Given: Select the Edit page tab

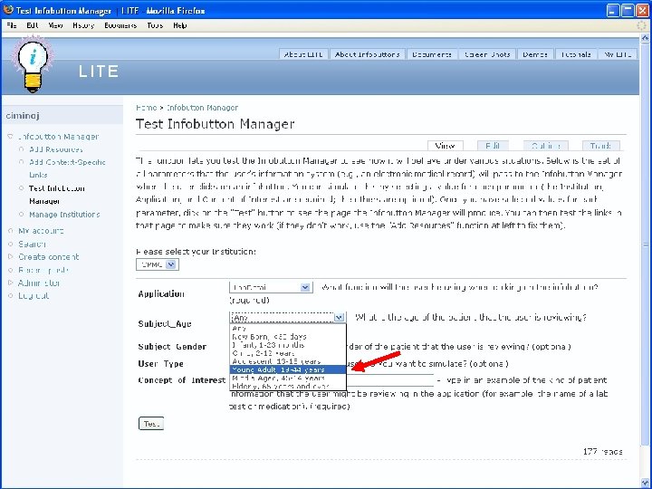Looking at the screenshot, I should (493, 146).
